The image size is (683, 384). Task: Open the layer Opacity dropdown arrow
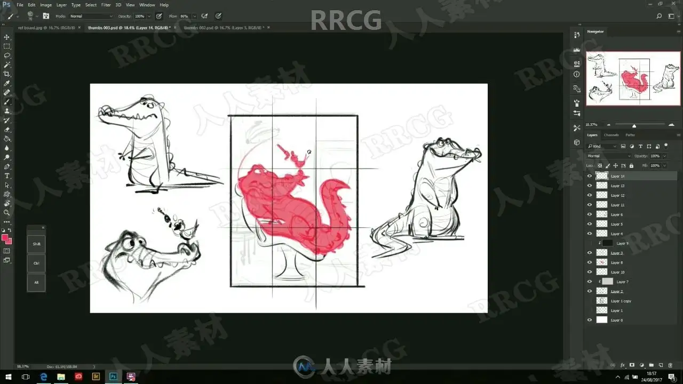pyautogui.click(x=664, y=156)
